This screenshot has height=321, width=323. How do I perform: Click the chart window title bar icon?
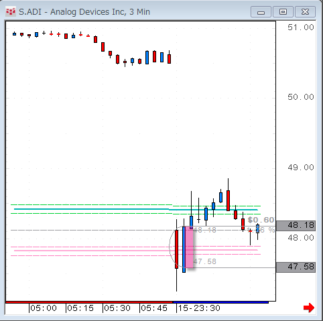click(11, 12)
